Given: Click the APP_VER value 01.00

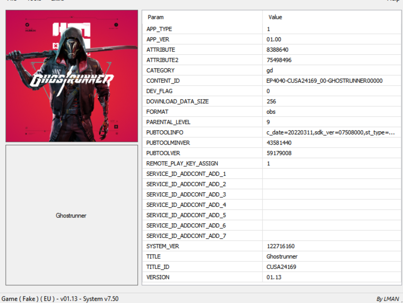Looking at the screenshot, I should click(x=274, y=39).
